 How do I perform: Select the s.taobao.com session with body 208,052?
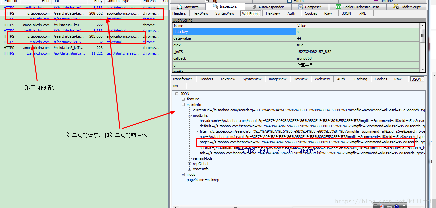pyautogui.click(x=84, y=13)
